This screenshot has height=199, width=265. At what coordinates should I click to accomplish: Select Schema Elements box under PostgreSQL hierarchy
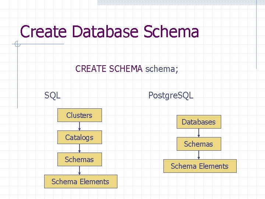coord(200,166)
